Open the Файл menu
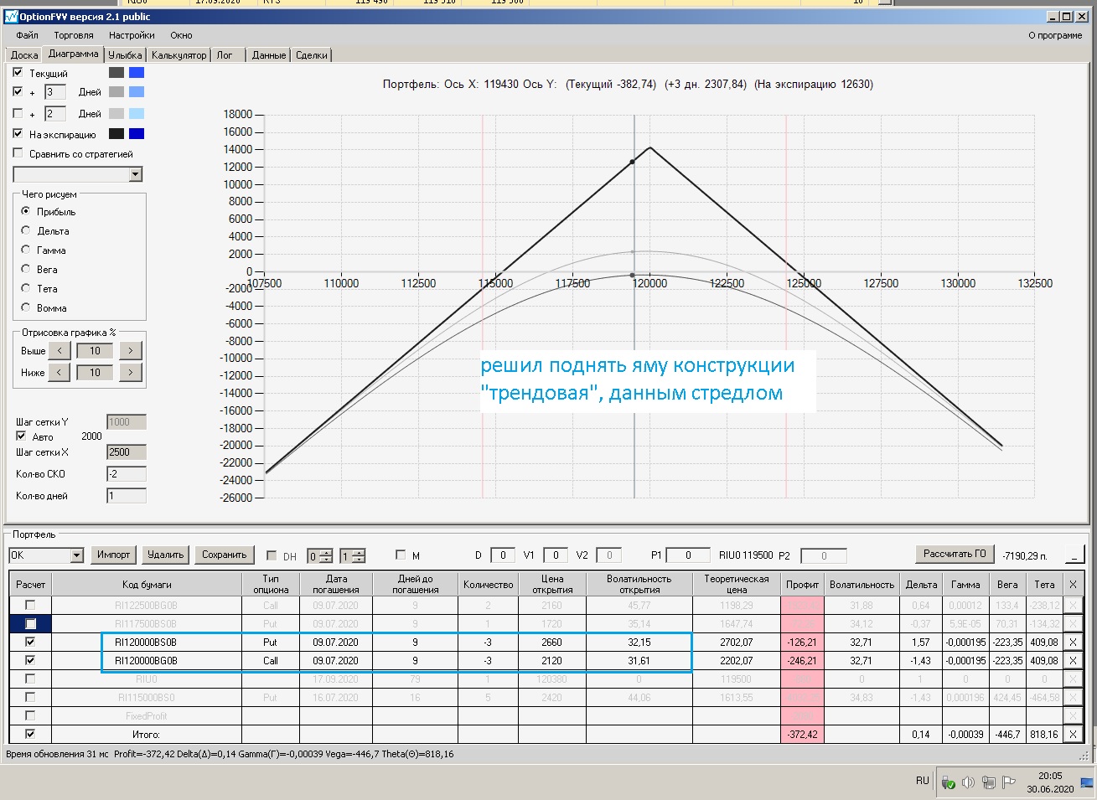This screenshot has height=800, width=1097. (28, 35)
